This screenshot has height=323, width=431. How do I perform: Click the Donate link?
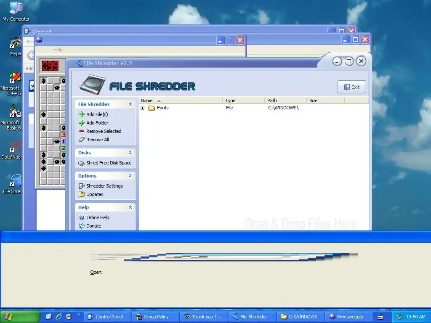[x=94, y=226]
